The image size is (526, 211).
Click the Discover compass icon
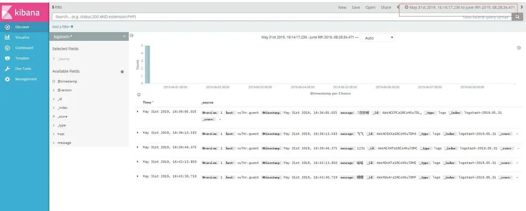point(7,27)
